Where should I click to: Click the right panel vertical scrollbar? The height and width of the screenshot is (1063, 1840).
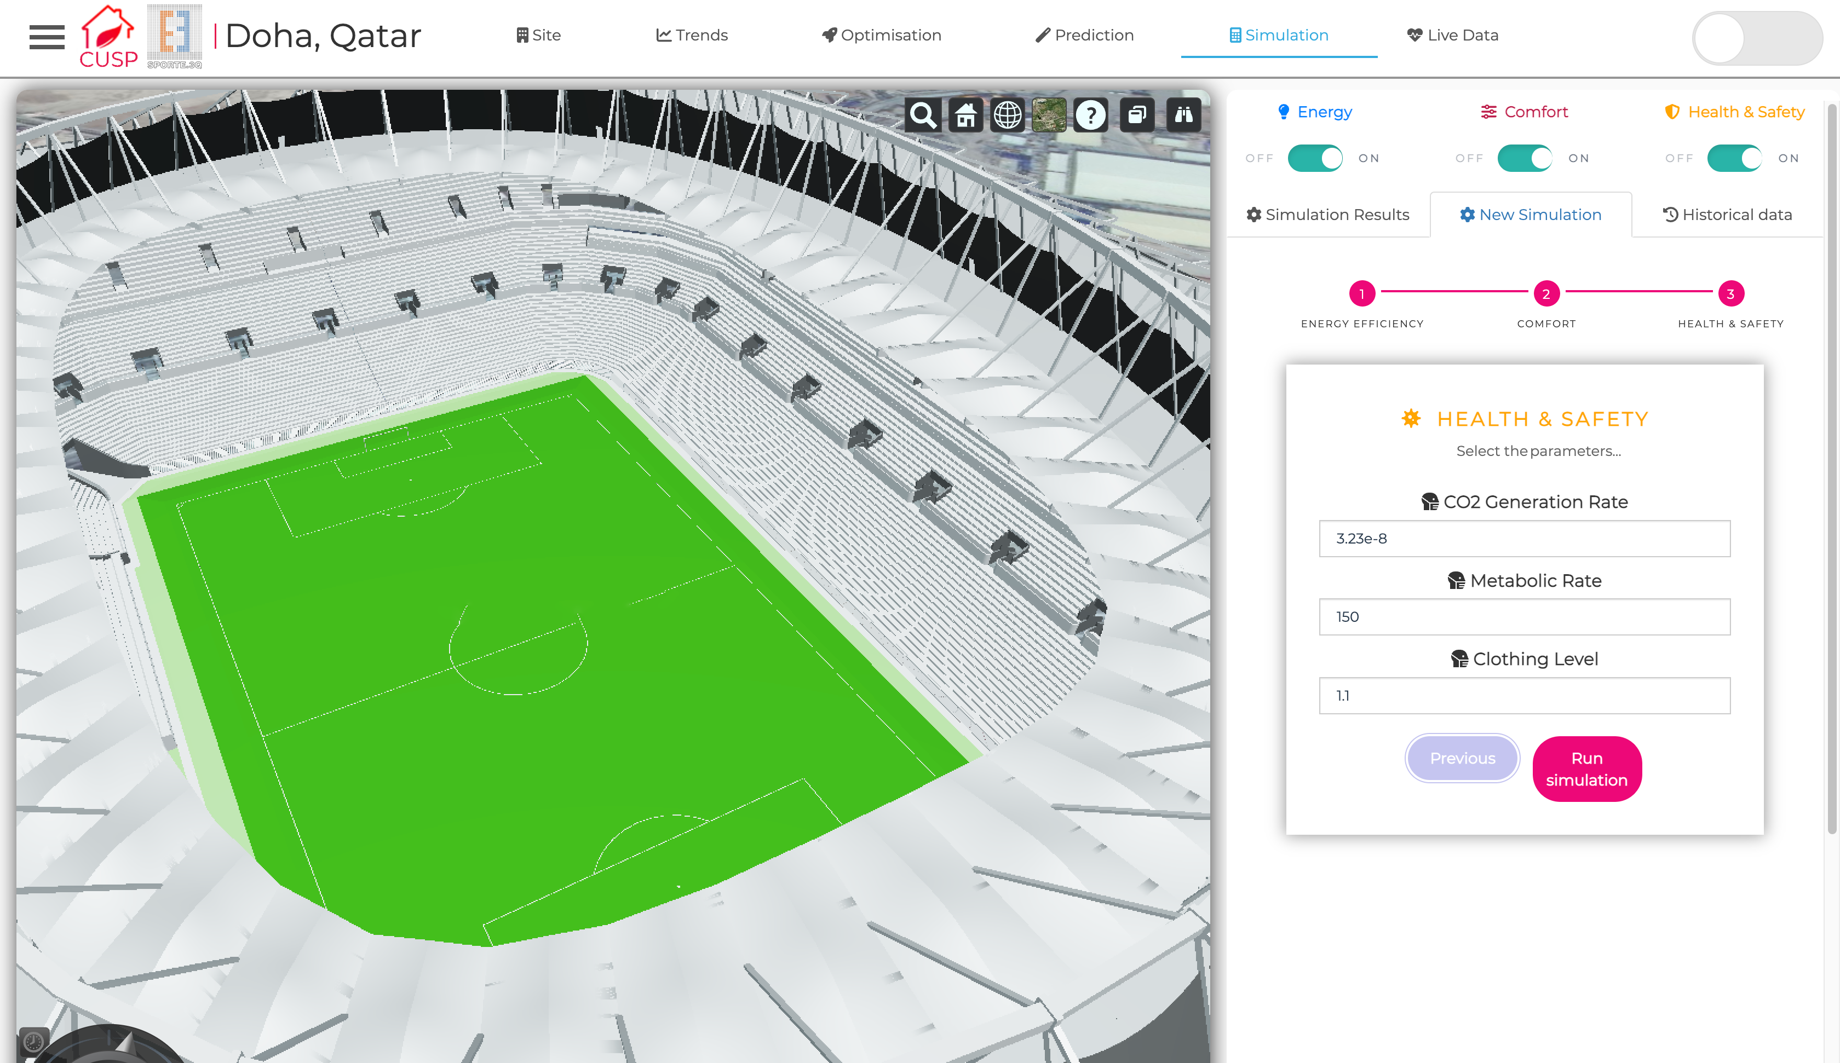point(1831,467)
